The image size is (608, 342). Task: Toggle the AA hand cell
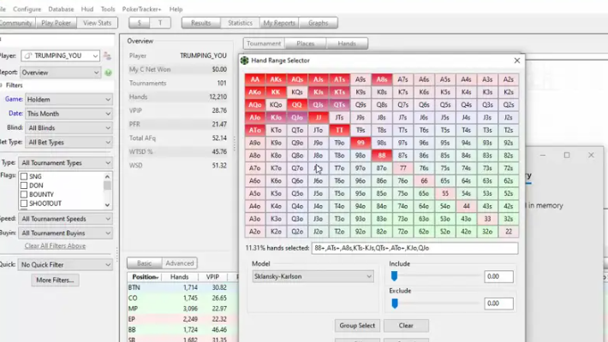pos(254,80)
